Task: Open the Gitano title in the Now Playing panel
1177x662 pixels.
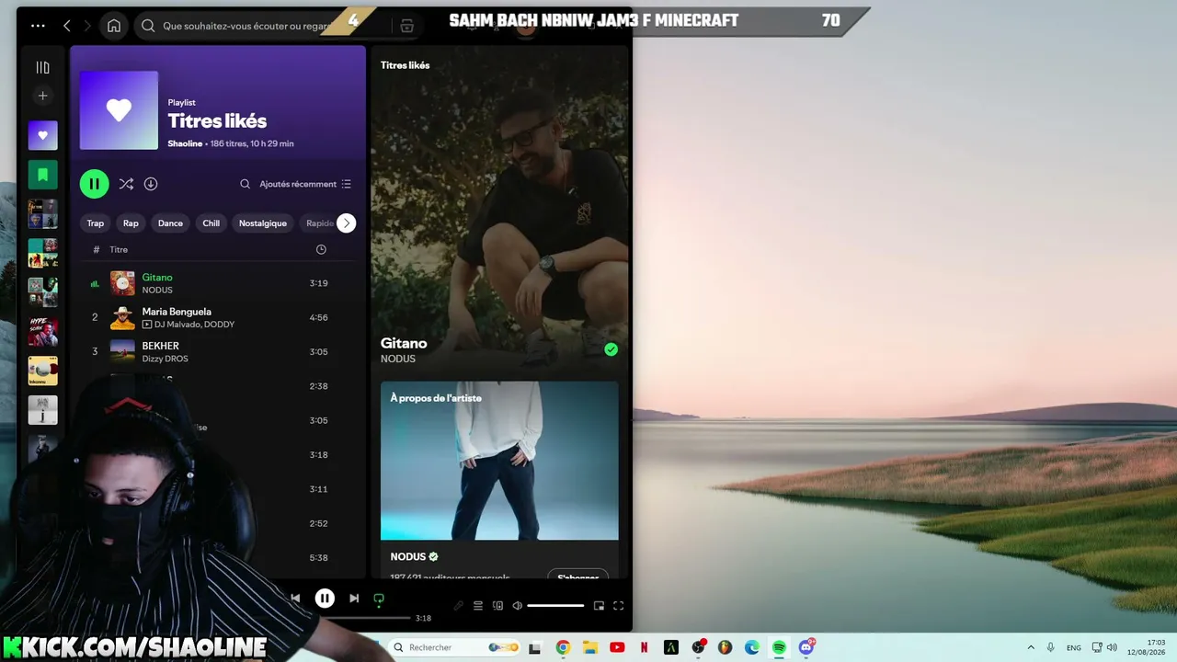Action: (x=404, y=343)
